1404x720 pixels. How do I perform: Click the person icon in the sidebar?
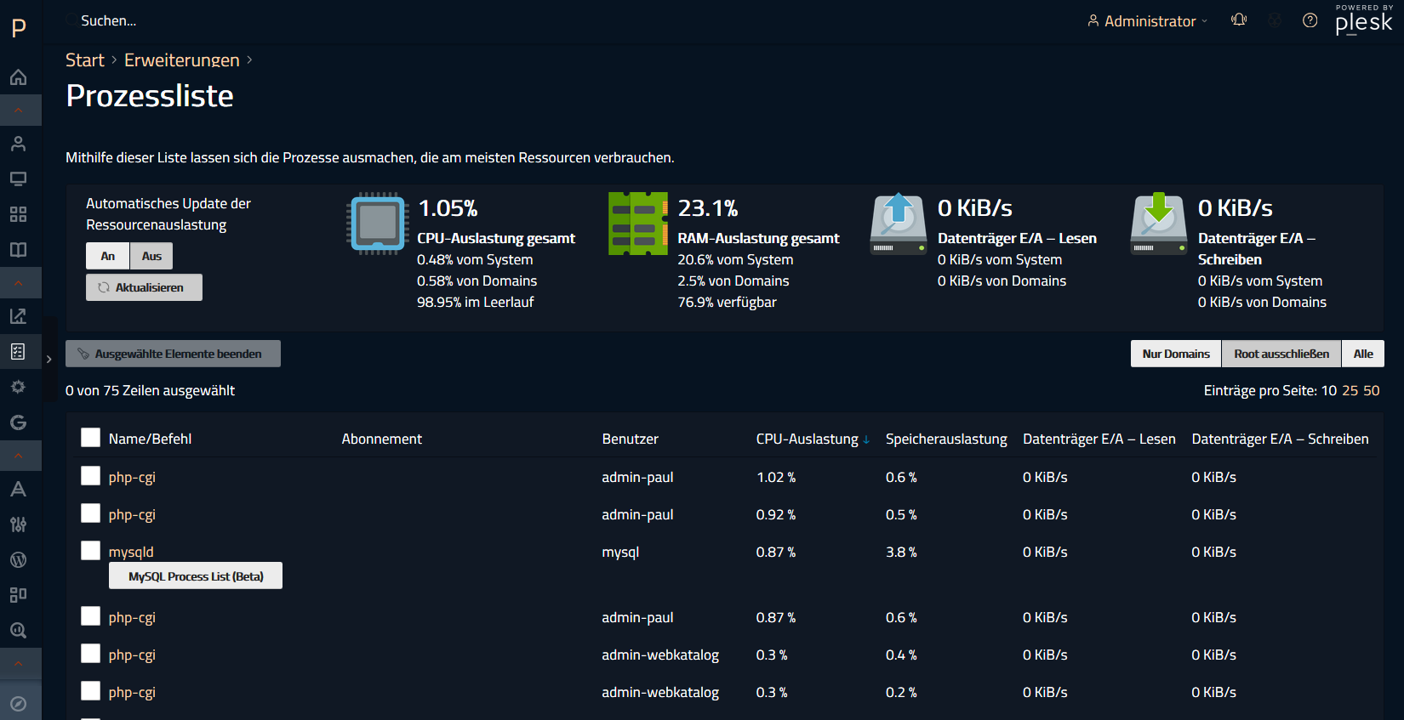[18, 144]
